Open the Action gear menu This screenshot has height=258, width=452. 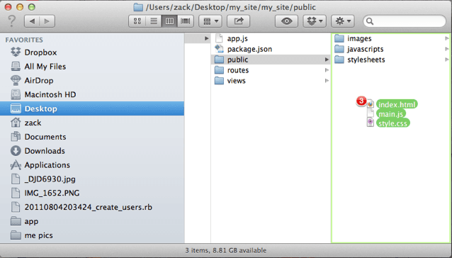coord(343,21)
